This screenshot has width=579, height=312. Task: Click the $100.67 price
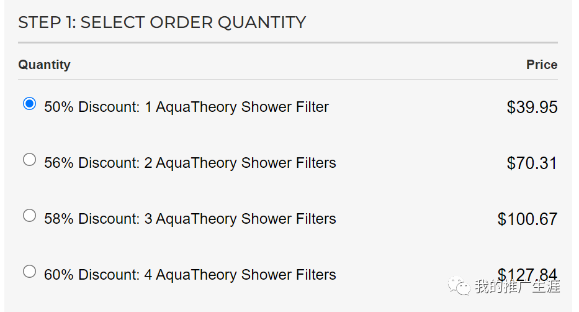[x=527, y=219]
